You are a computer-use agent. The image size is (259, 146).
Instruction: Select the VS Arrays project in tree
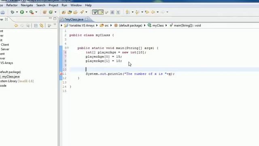pyautogui.click(x=6, y=63)
